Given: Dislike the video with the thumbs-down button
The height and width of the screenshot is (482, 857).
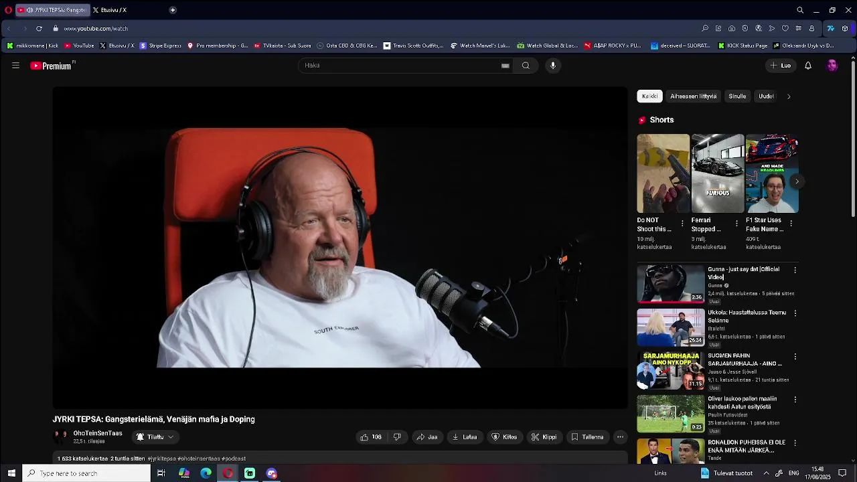Looking at the screenshot, I should click(x=397, y=437).
